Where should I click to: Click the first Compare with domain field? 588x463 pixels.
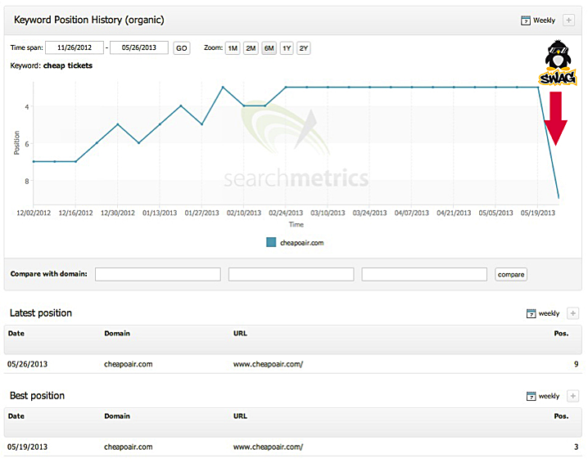(x=158, y=274)
